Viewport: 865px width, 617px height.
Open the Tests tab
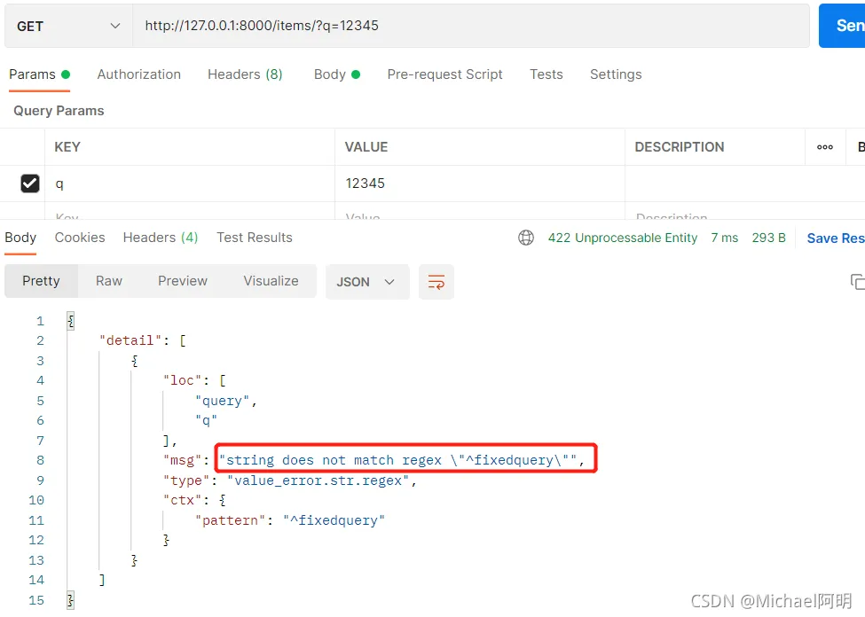click(547, 74)
